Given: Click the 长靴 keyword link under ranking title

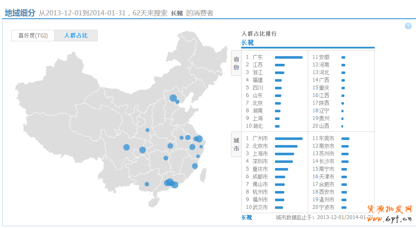Looking at the screenshot, I should click(x=247, y=43).
